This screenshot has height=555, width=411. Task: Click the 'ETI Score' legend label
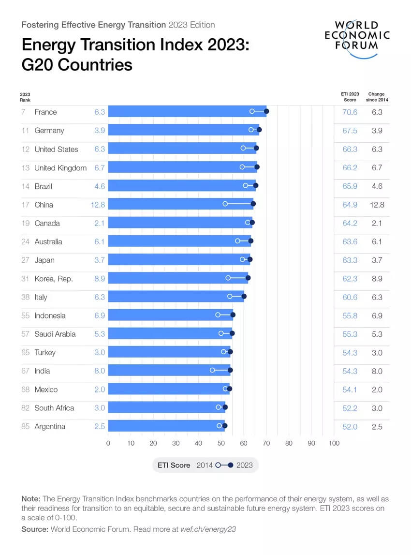point(174,465)
